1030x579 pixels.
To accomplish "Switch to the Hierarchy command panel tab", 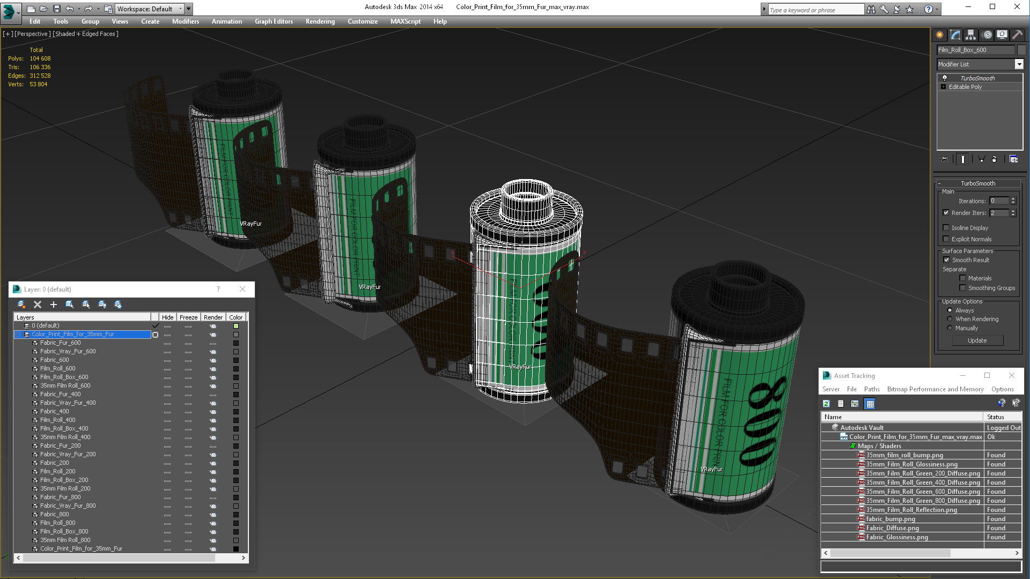I will point(971,35).
